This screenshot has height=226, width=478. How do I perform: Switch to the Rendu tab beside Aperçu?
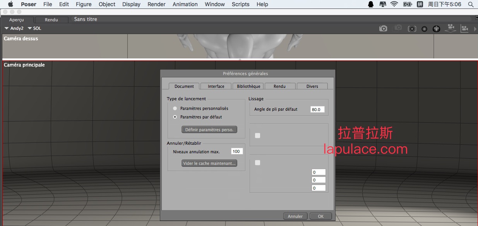click(x=51, y=20)
